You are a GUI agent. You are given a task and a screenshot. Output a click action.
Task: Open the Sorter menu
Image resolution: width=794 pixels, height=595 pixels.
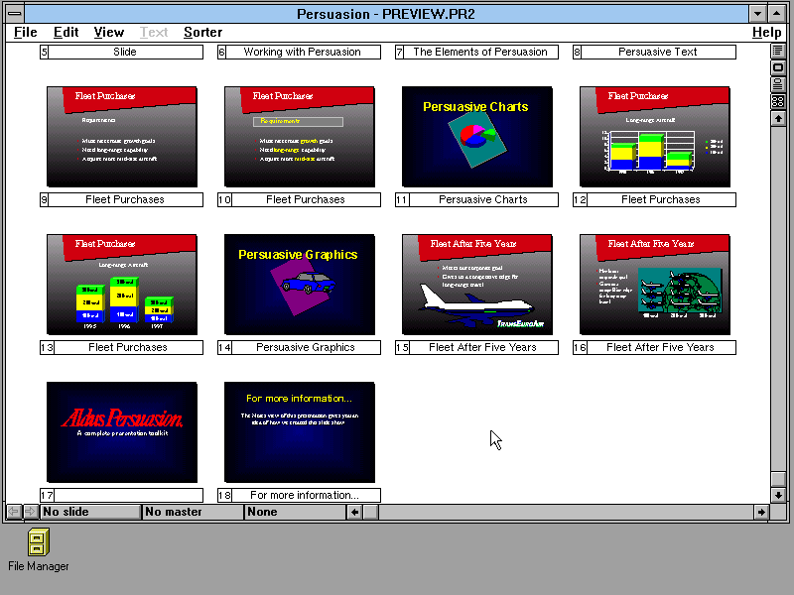point(202,32)
